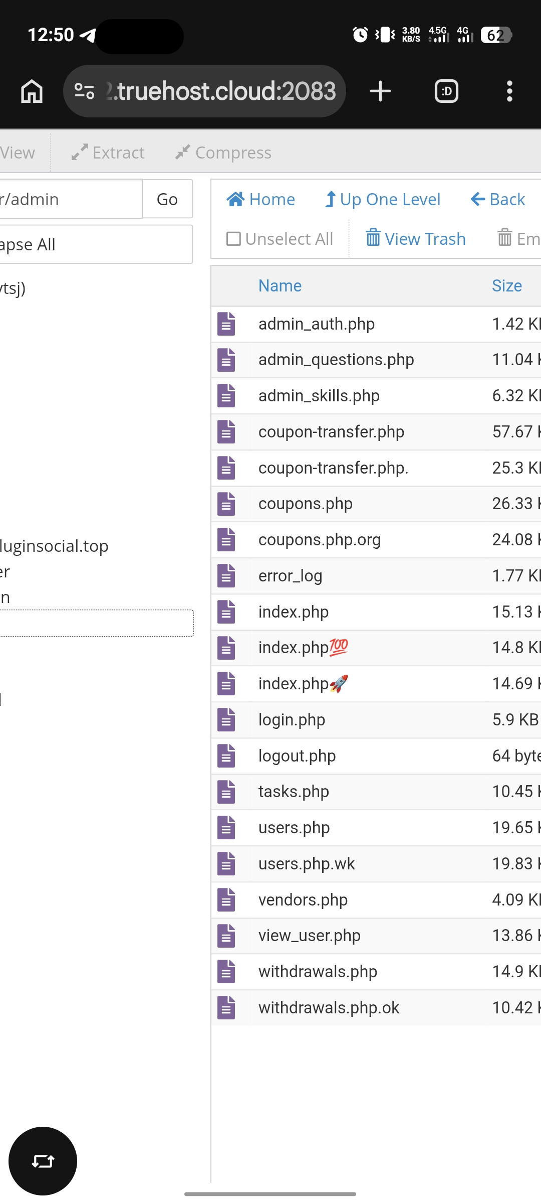Click the file icon for vendors.php

tap(226, 900)
